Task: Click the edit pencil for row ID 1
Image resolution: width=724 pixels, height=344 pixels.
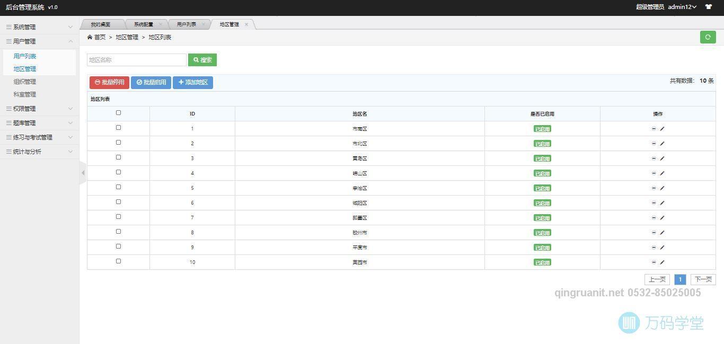Action: click(x=662, y=129)
